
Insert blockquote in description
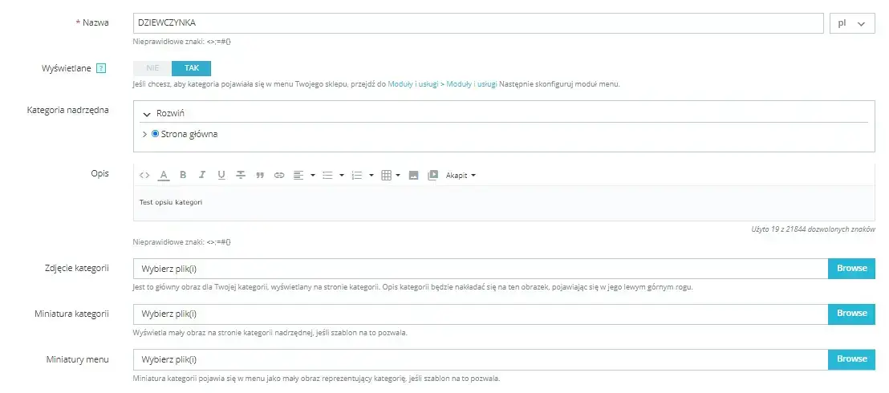[260, 175]
